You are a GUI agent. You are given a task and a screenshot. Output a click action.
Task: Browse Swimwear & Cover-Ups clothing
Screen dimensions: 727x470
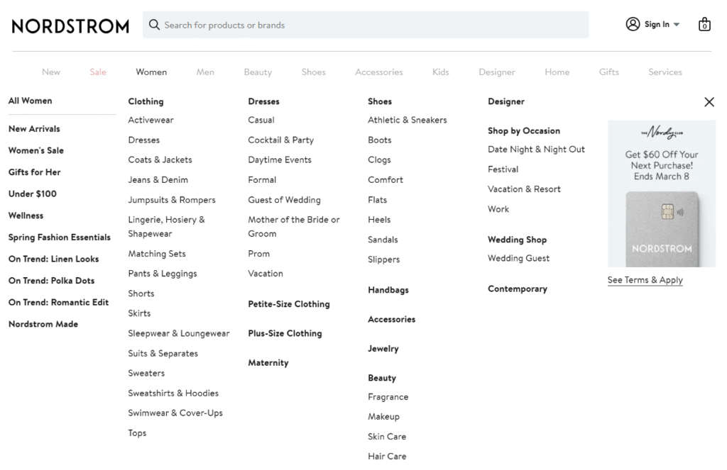175,413
